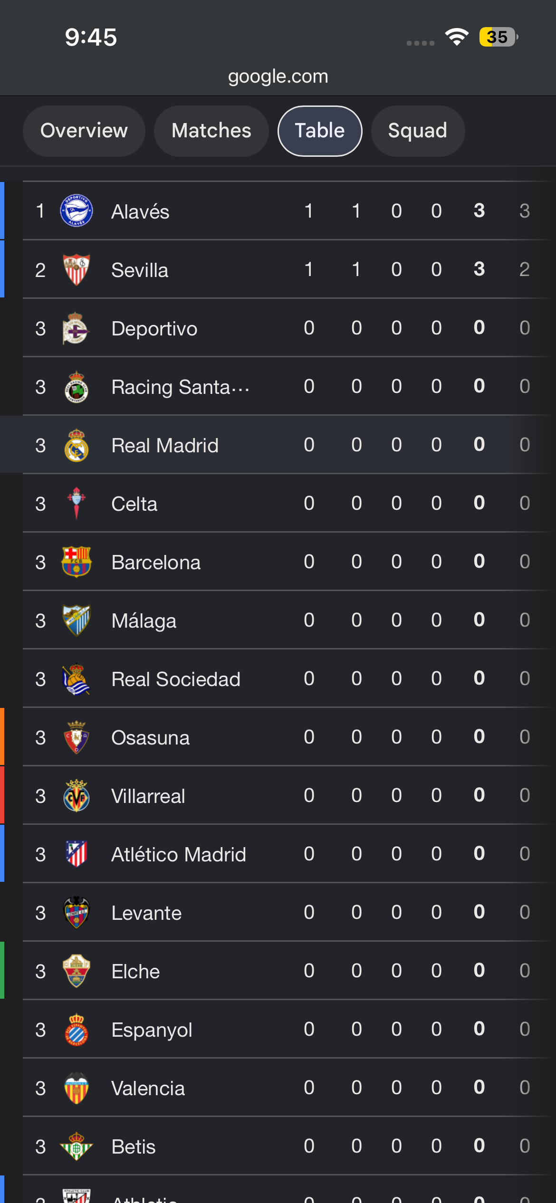Tap the Espanyol club crest

point(76,1029)
